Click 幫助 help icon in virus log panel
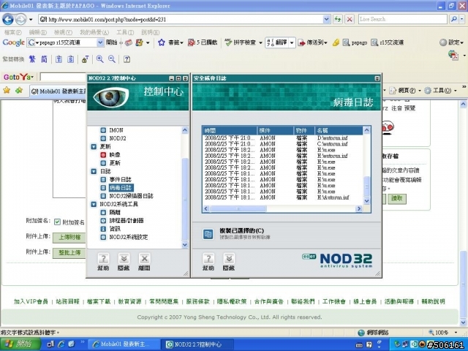468x351 pixels. (x=208, y=258)
